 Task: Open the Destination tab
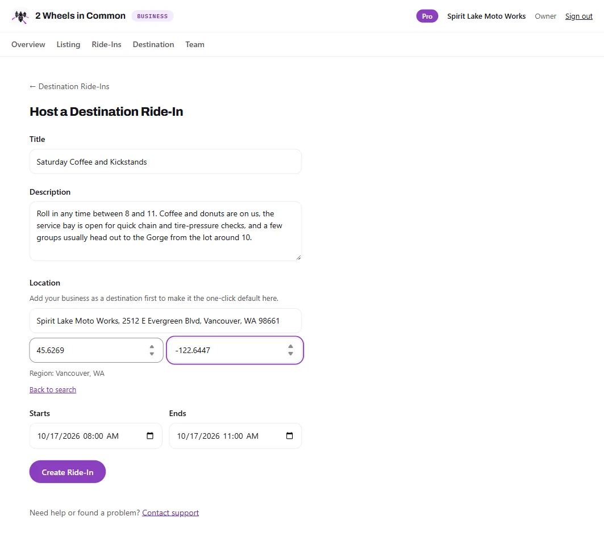point(153,44)
